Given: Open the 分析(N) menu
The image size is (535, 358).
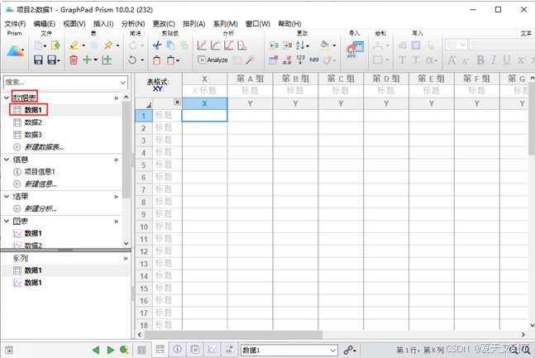Looking at the screenshot, I should (x=133, y=24).
